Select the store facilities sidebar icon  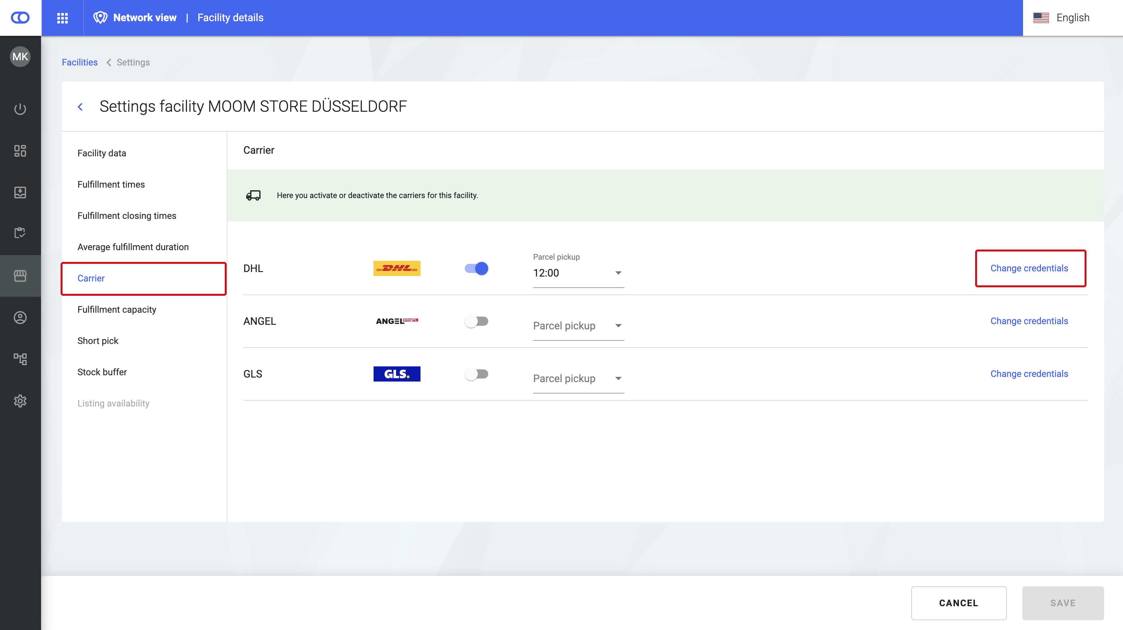click(20, 276)
